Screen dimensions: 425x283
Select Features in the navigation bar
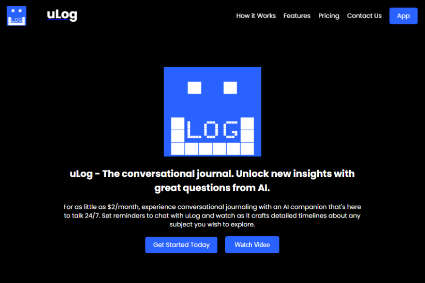(297, 16)
